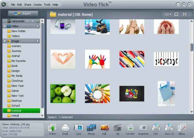Open the Game folder

pos(21,91)
